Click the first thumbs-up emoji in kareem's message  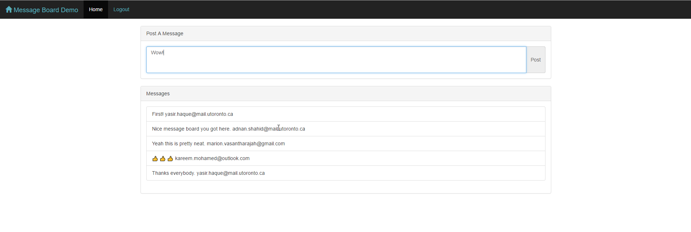click(x=155, y=159)
